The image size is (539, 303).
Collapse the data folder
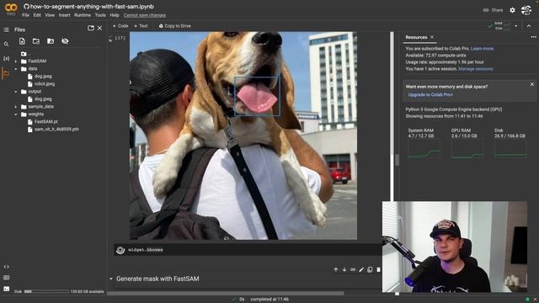[x=15, y=69]
